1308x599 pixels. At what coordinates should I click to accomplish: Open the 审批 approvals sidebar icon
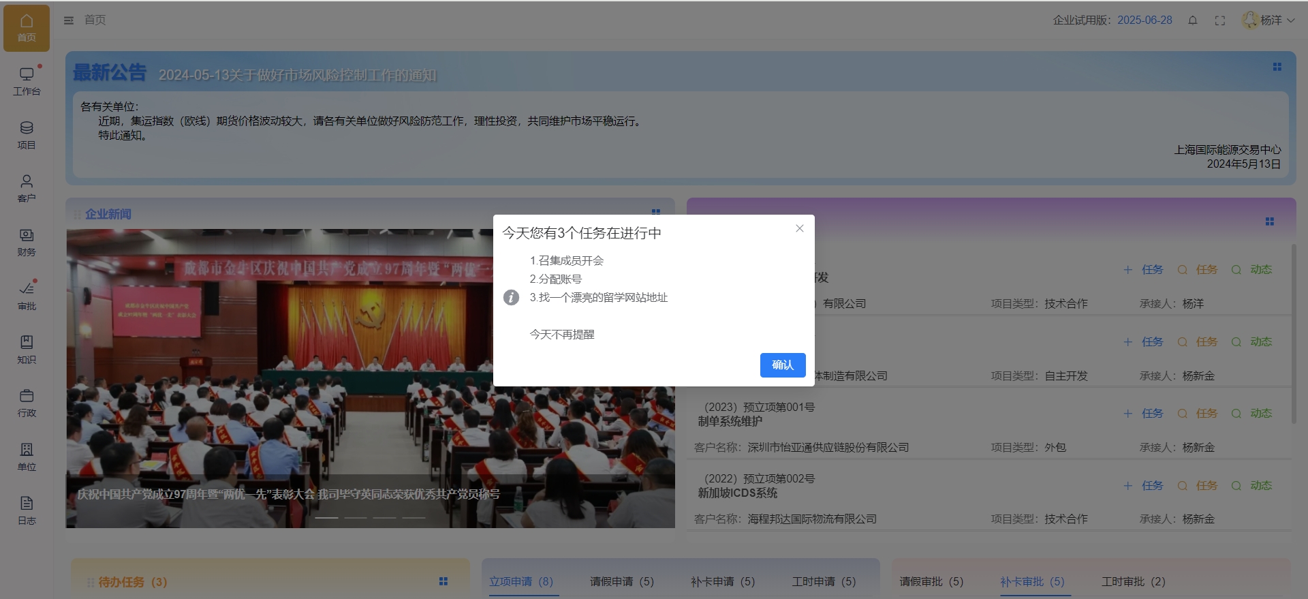click(x=27, y=296)
